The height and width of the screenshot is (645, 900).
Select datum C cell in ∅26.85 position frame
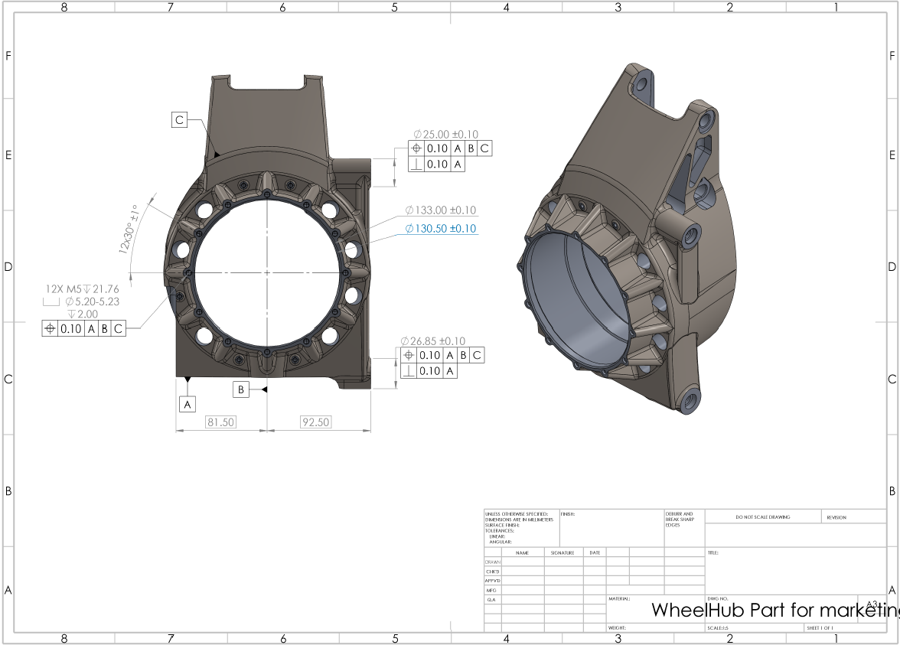click(x=477, y=355)
